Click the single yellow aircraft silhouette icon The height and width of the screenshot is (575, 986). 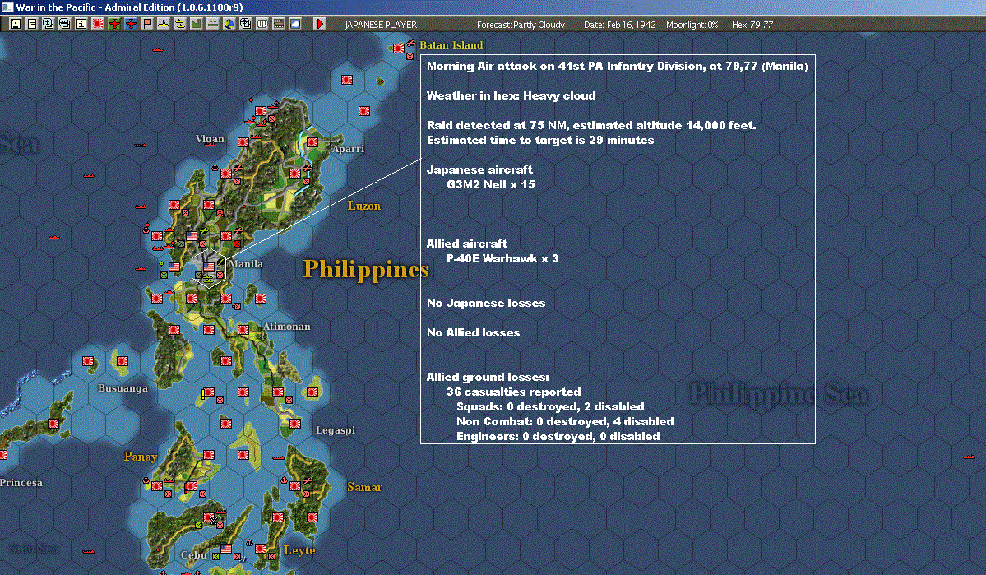[x=164, y=24]
